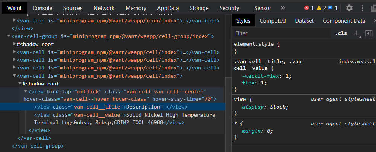Collapse the van-cell-group node
This screenshot has height=152, width=376.
(9, 36)
